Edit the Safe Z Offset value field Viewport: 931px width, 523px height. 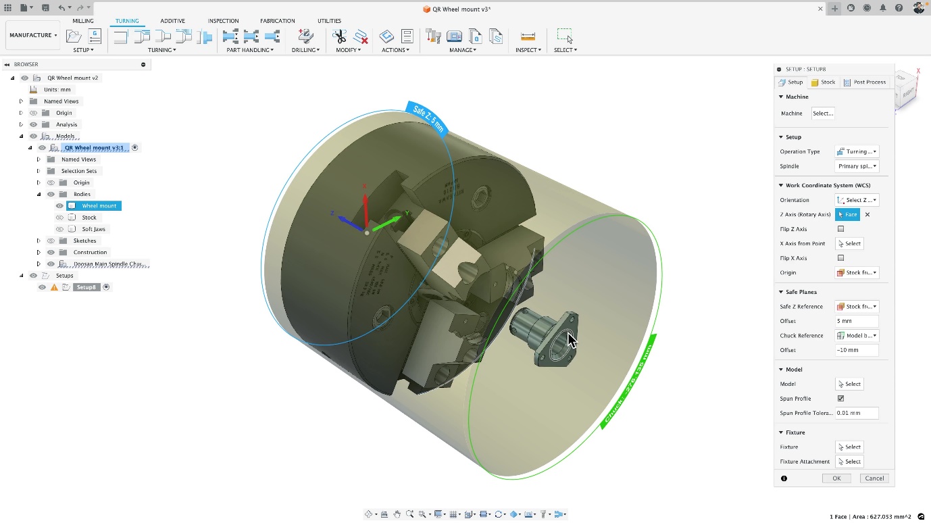point(857,321)
